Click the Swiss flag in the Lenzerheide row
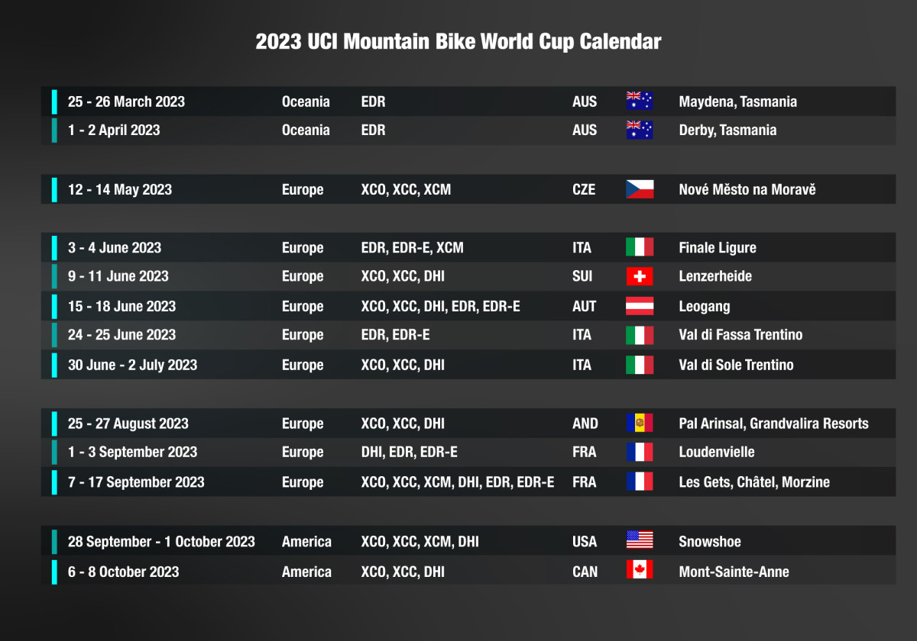The height and width of the screenshot is (641, 917). tap(640, 276)
